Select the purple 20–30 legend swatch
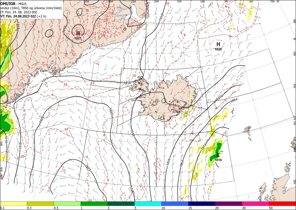Screen dimensions: 296x210 pos(229,204)
